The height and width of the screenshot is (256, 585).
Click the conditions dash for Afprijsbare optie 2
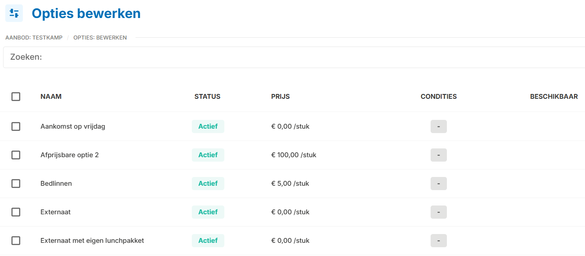click(x=439, y=155)
